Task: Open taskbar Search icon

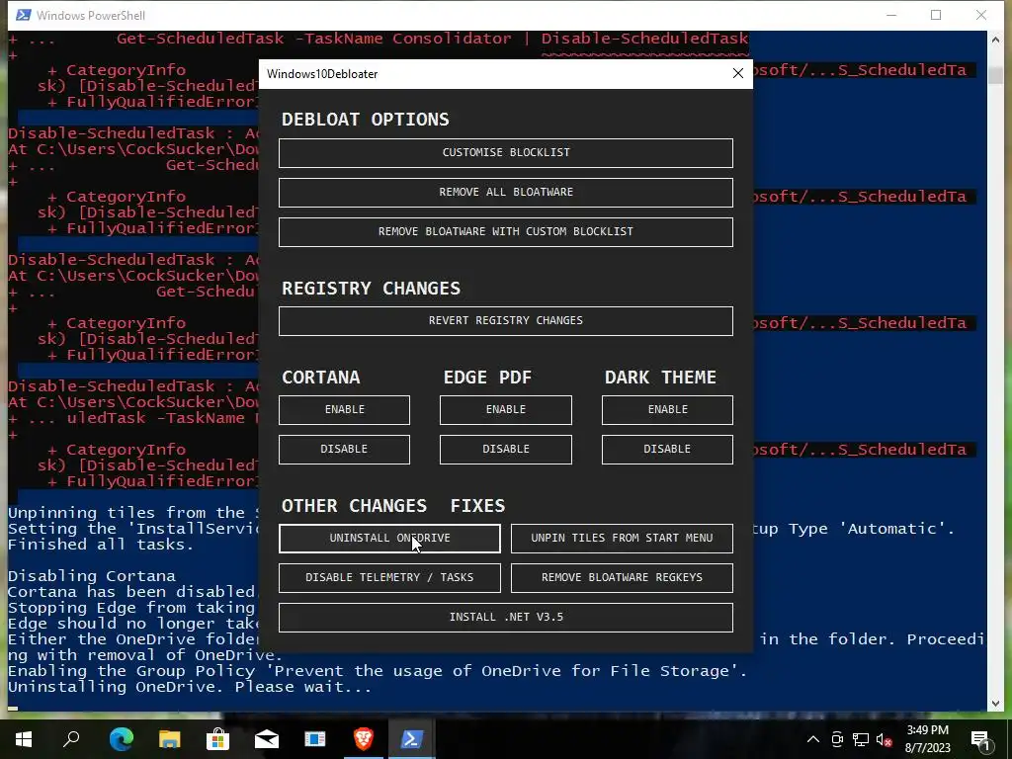Action: point(71,739)
